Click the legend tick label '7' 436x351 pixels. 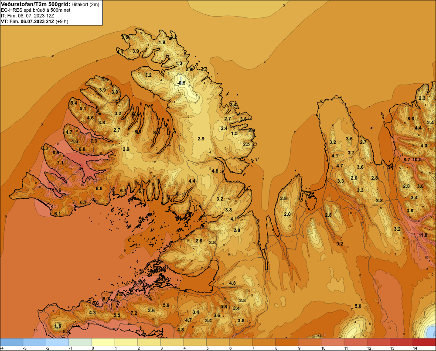point(253,348)
